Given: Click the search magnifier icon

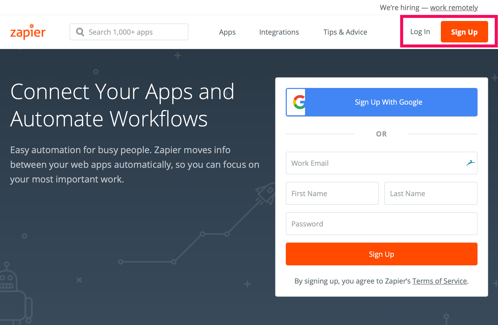Looking at the screenshot, I should (80, 32).
